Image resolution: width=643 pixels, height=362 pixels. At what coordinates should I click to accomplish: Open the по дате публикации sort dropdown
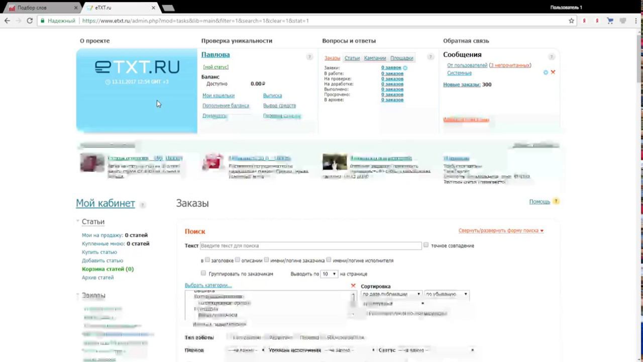coord(391,294)
